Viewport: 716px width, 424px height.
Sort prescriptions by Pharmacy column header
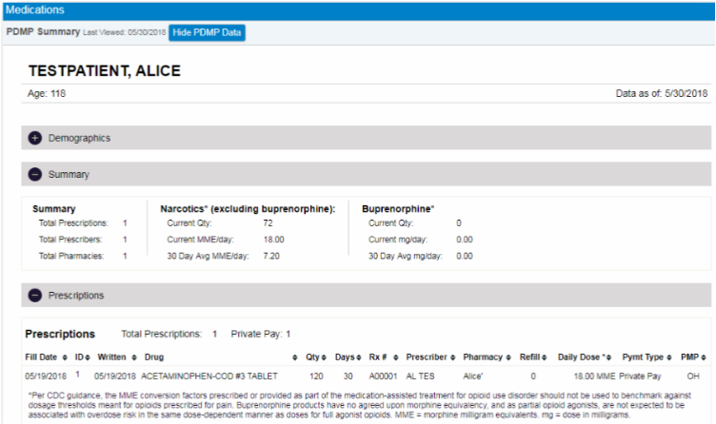coord(486,357)
